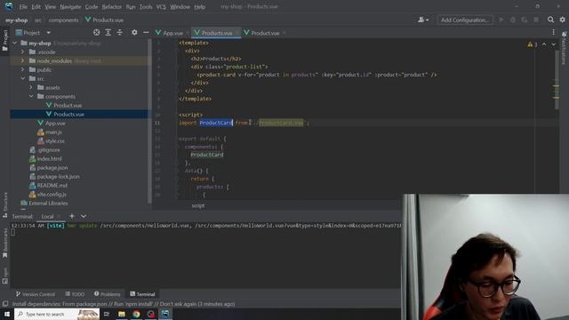Click the Project vertical sidebar tab
Image resolution: width=569 pixels, height=320 pixels.
pyautogui.click(x=5, y=40)
